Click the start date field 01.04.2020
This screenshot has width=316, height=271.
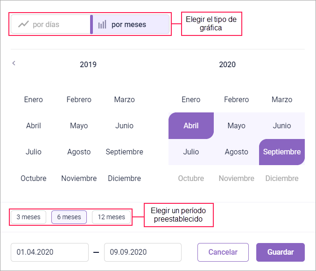pos(49,252)
